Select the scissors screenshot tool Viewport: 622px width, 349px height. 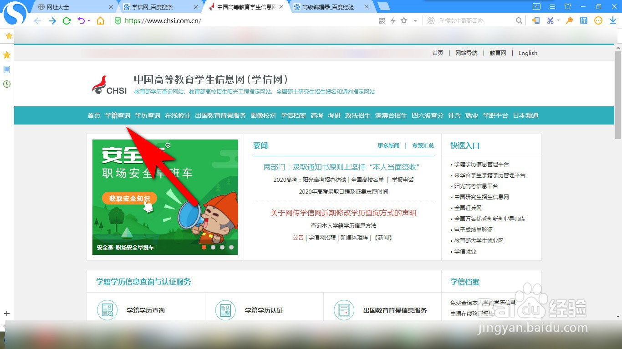(550, 21)
